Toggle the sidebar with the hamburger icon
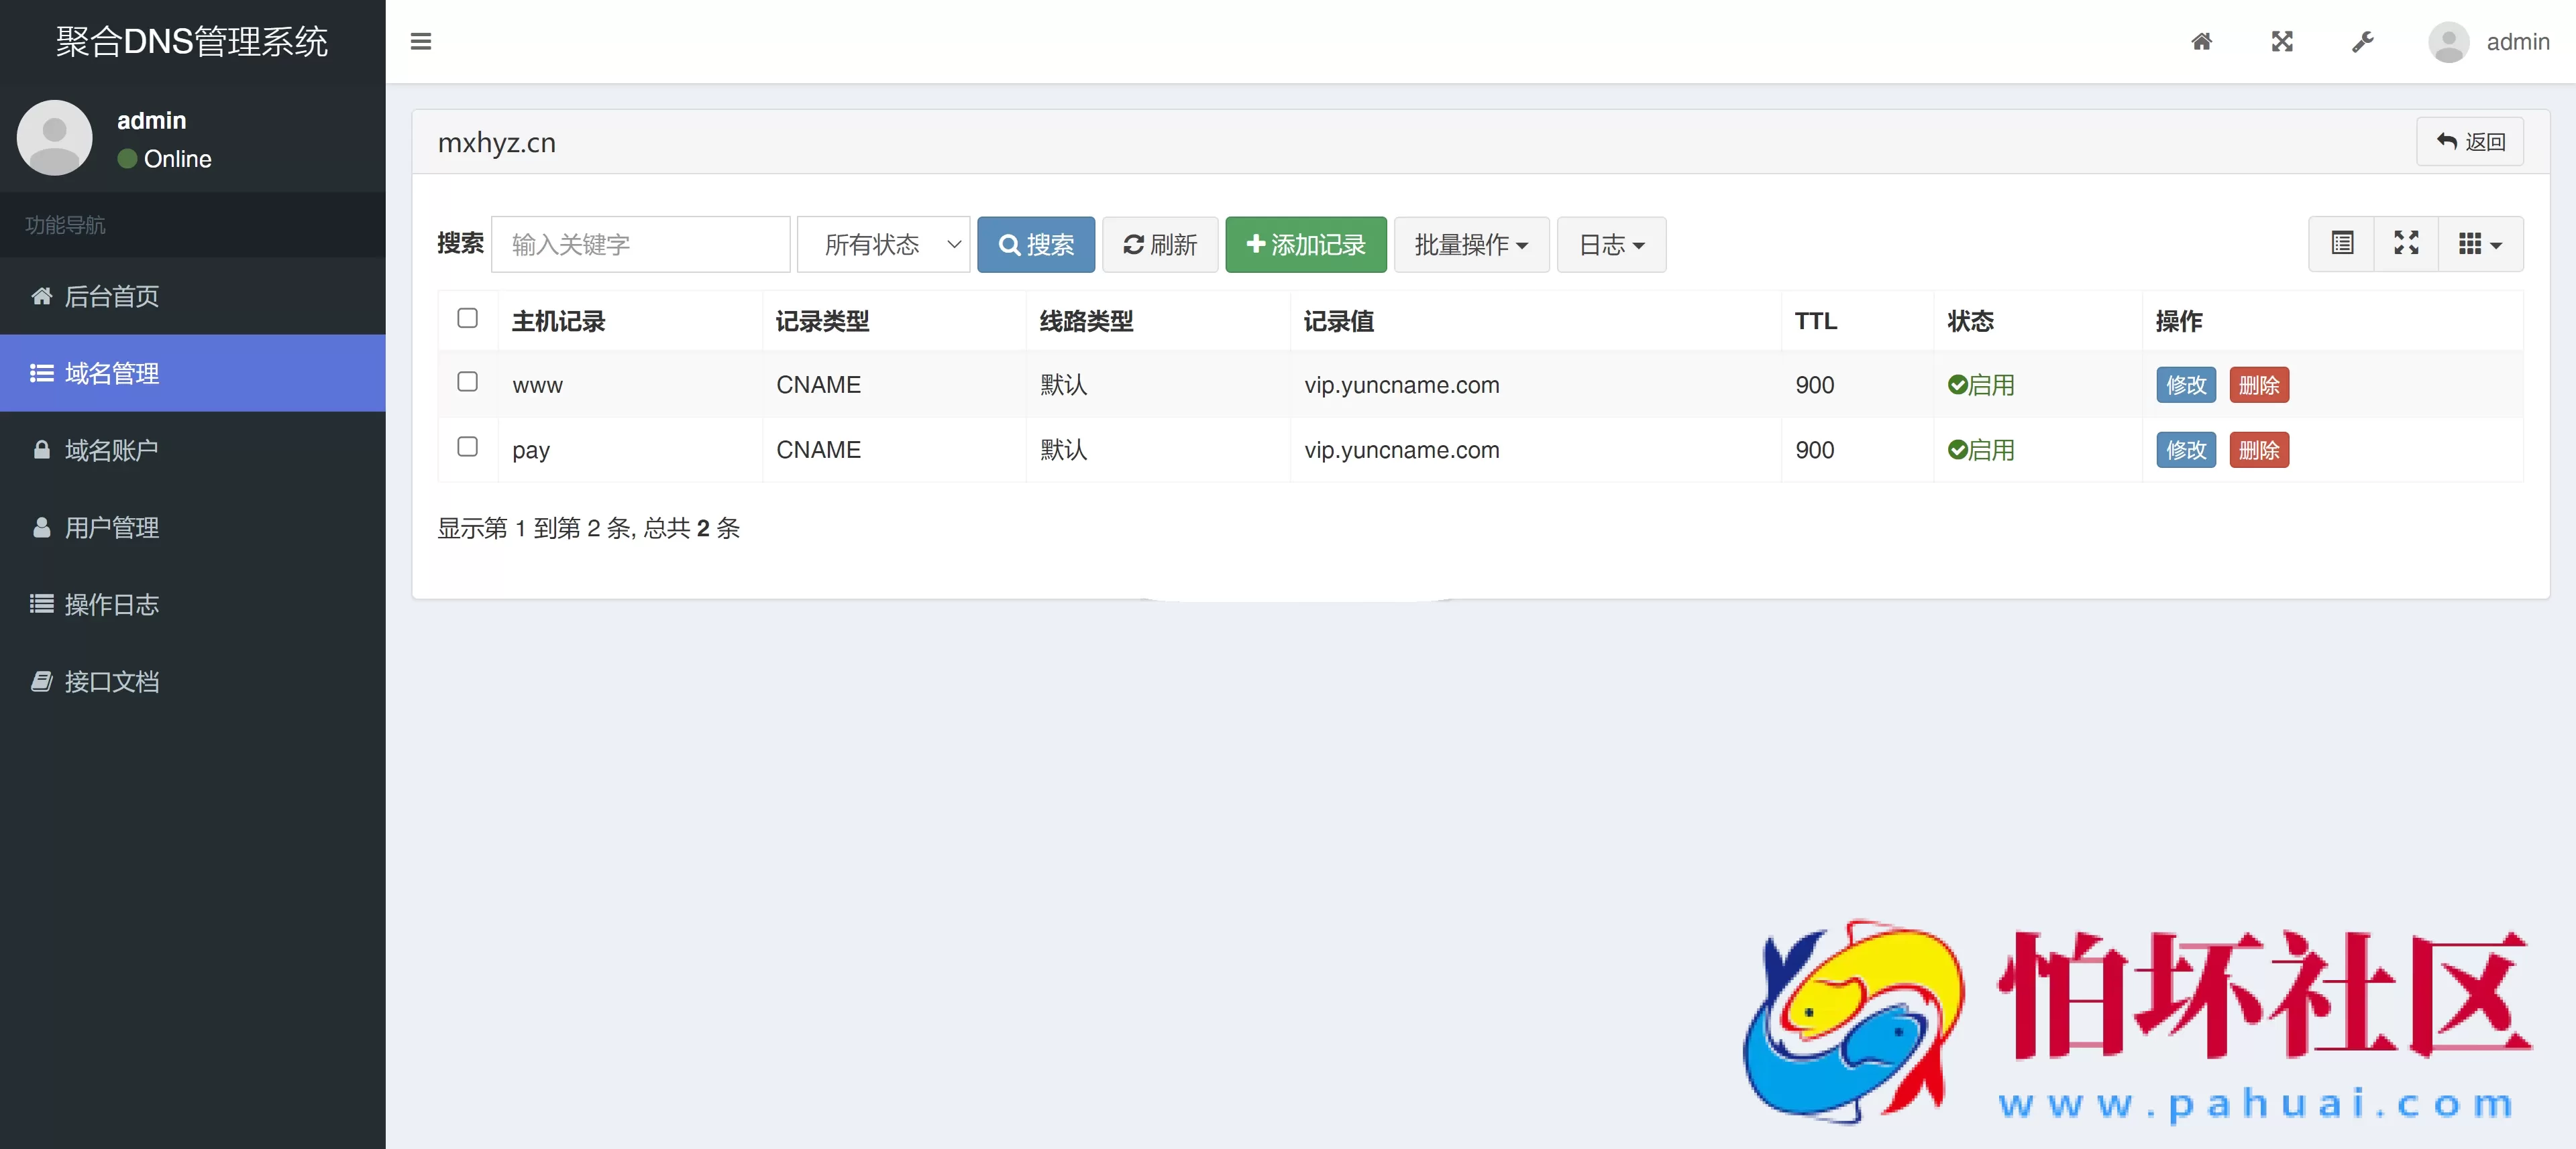This screenshot has height=1149, width=2576. (421, 41)
